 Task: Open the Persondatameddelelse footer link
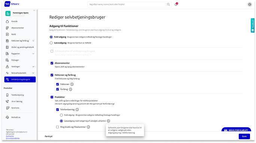click(13, 138)
